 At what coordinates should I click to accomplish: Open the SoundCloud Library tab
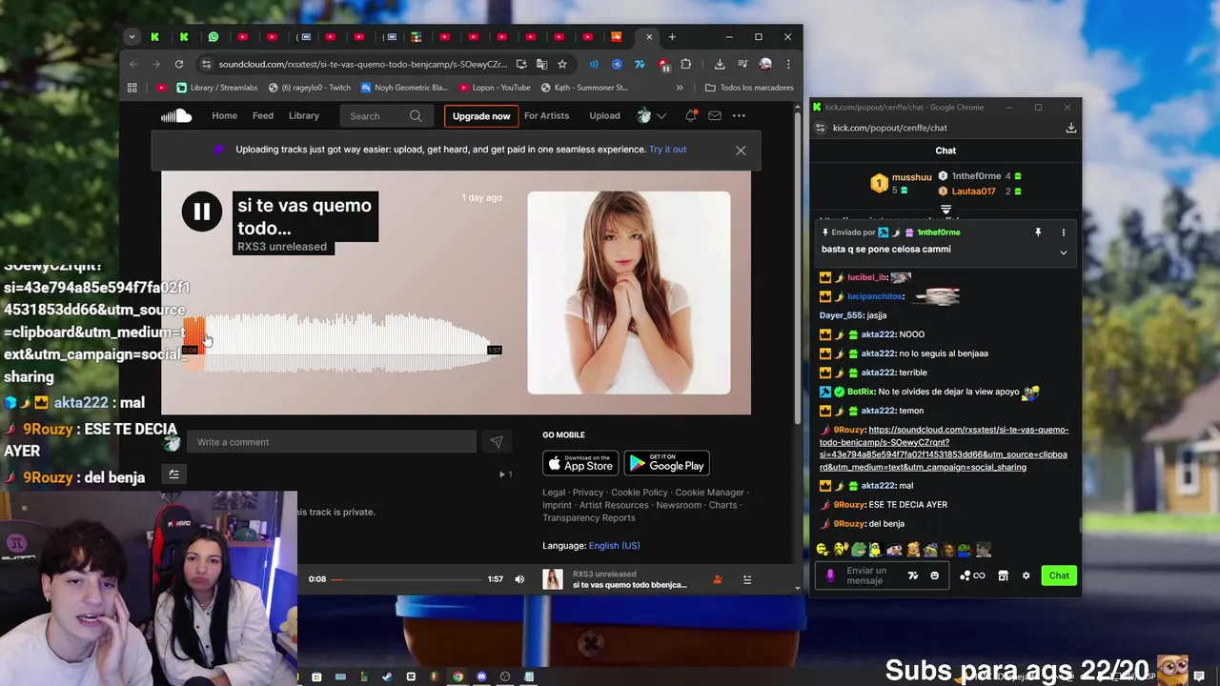click(x=304, y=116)
